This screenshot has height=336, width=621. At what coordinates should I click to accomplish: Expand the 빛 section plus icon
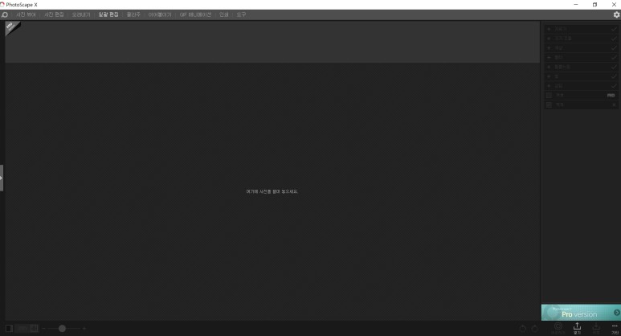pos(549,76)
